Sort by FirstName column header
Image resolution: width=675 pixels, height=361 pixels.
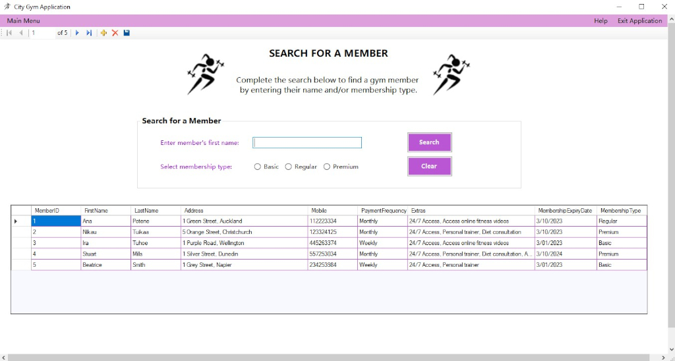(x=106, y=211)
